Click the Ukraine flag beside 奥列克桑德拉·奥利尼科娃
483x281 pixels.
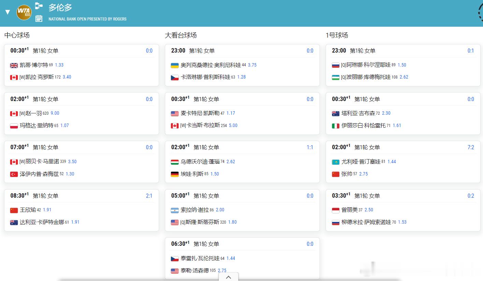pyautogui.click(x=175, y=65)
